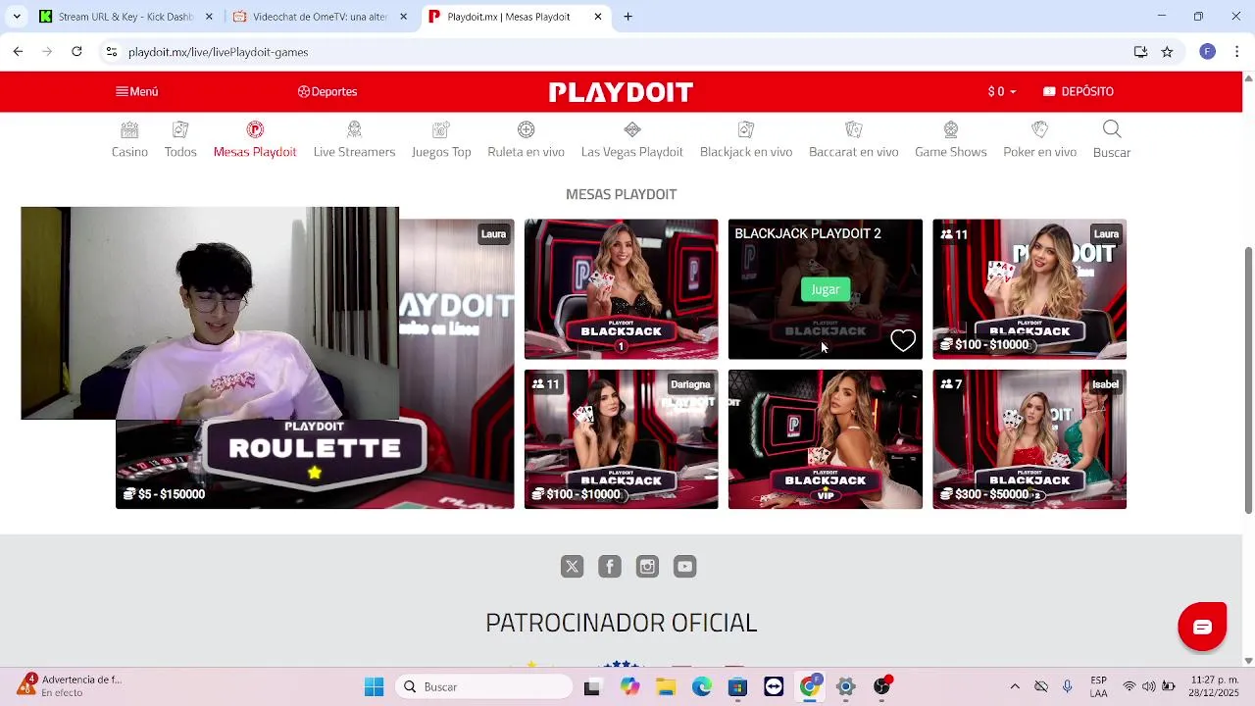Open a new browser tab

[x=628, y=17]
